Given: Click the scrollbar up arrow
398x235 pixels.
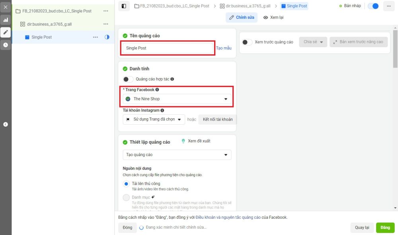Looking at the screenshot, I should (395, 28).
